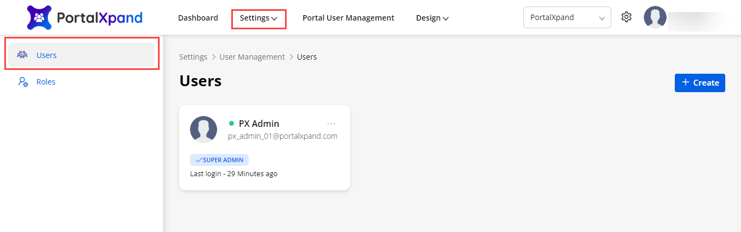The image size is (741, 232).
Task: Click the SUPER ADMIN role badge
Action: click(219, 160)
